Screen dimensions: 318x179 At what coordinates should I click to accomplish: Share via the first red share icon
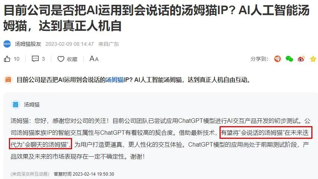[x=278, y=59]
